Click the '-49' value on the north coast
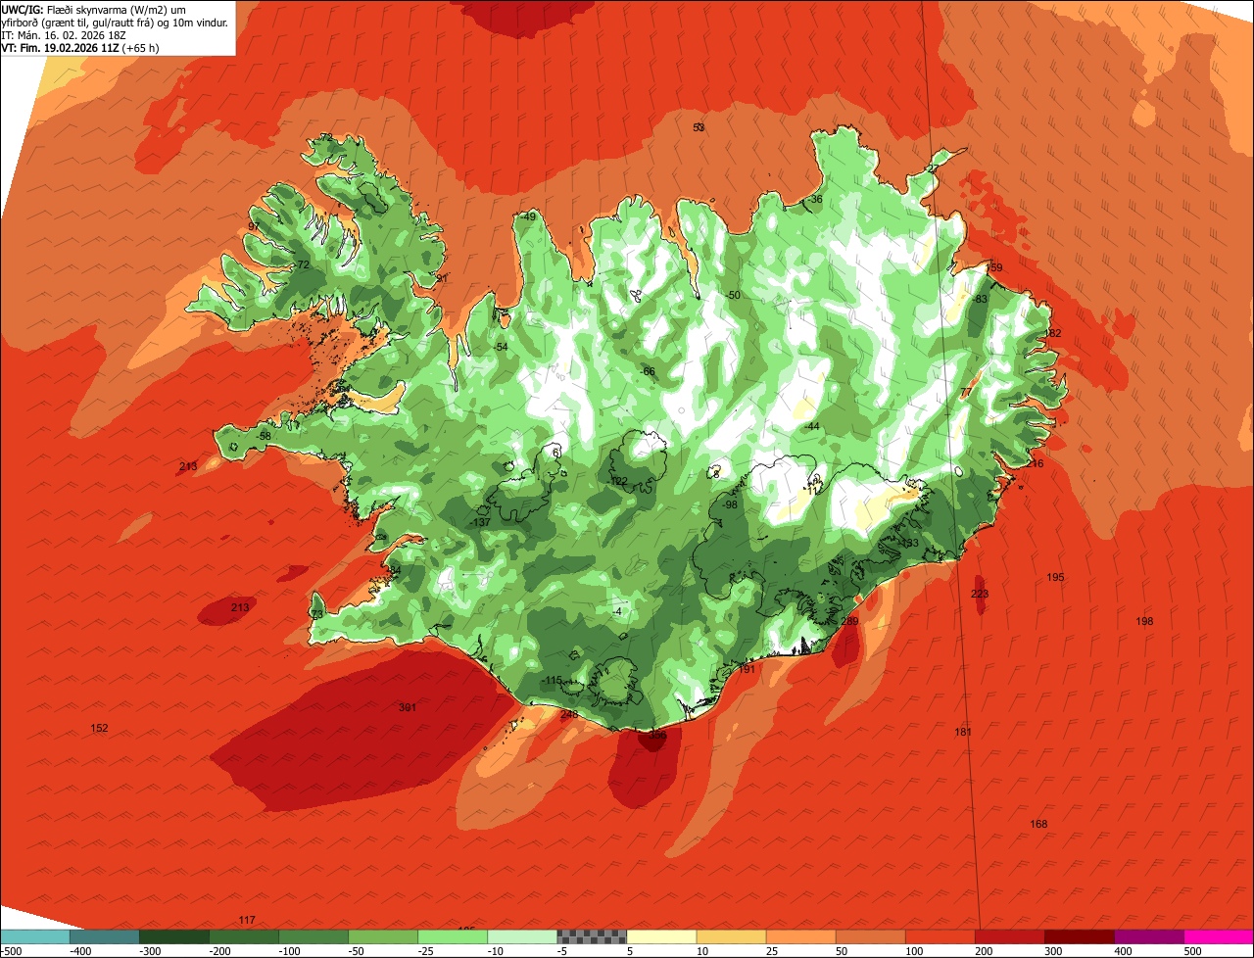This screenshot has height=958, width=1254. (529, 216)
